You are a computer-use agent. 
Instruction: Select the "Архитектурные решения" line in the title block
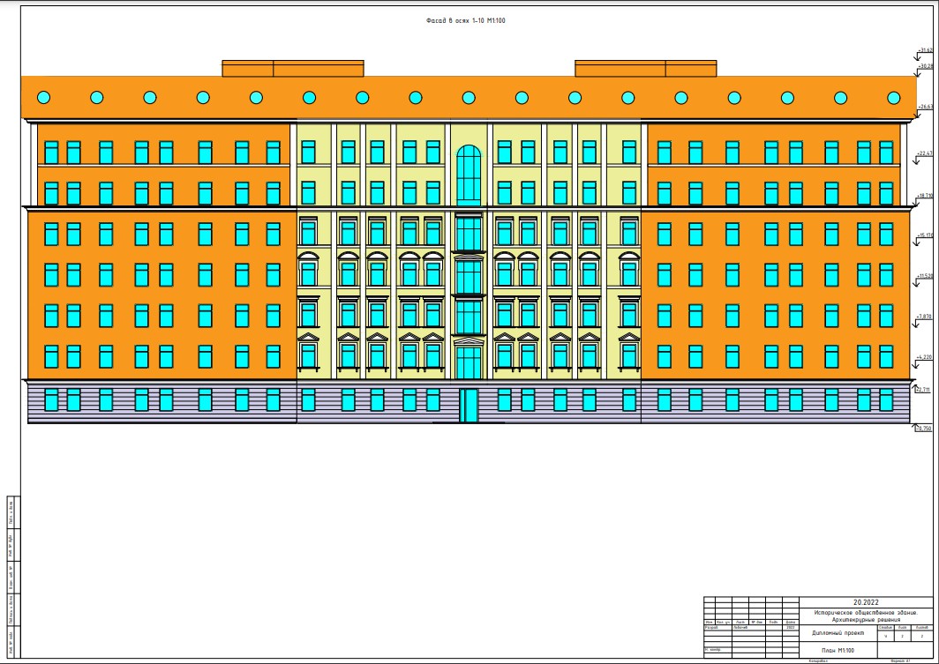[866, 620]
